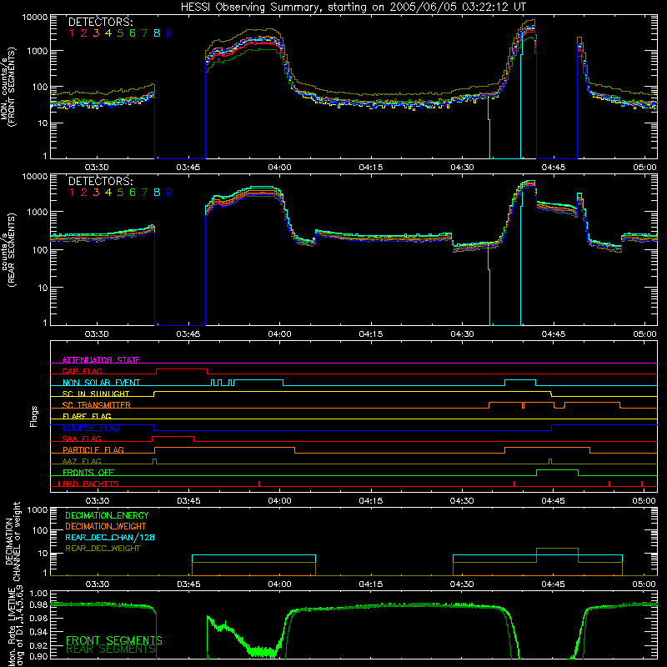Click cyan detector 8 in front segments legend
Image resolution: width=667 pixels, height=667 pixels.
click(x=157, y=33)
